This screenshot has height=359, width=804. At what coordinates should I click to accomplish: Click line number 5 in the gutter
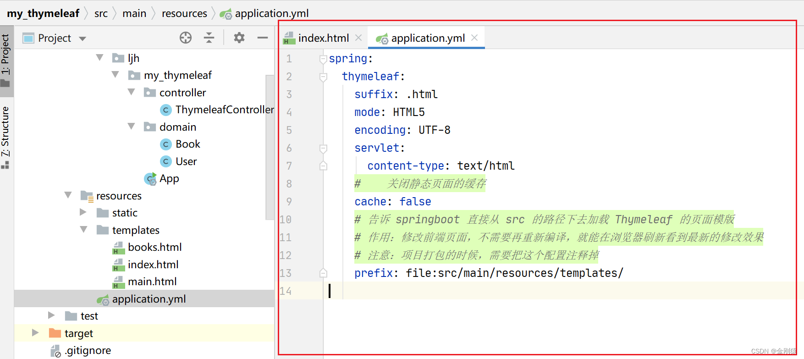[x=289, y=130]
